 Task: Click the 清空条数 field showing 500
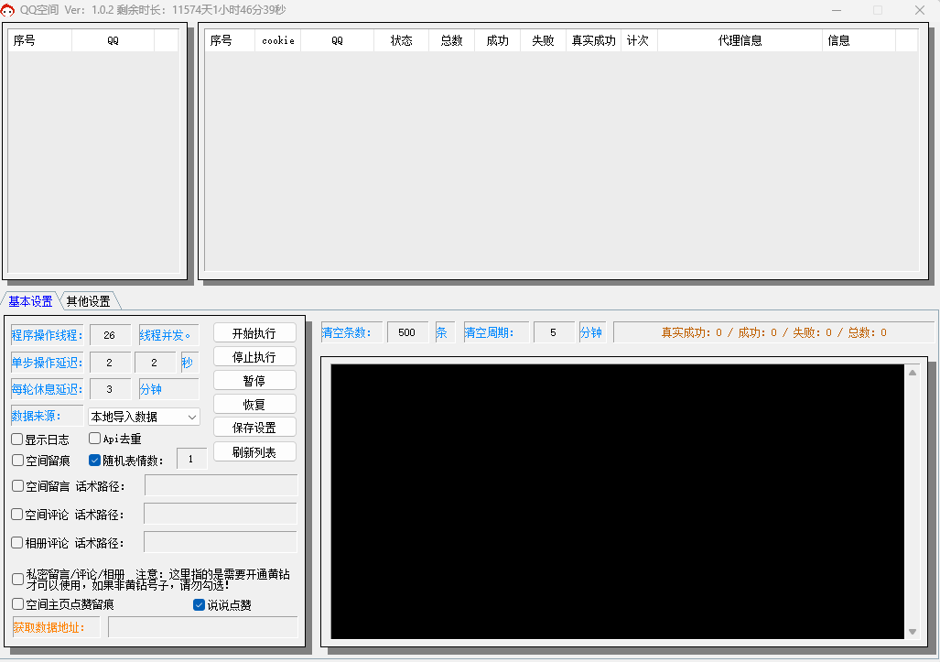point(407,332)
